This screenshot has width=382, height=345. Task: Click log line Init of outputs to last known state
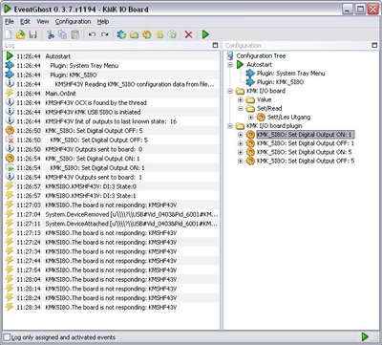coord(111,121)
